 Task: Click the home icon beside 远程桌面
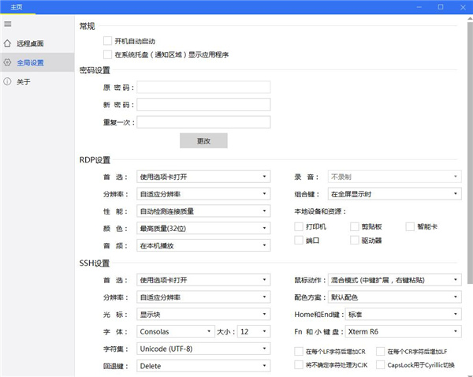pyautogui.click(x=7, y=43)
